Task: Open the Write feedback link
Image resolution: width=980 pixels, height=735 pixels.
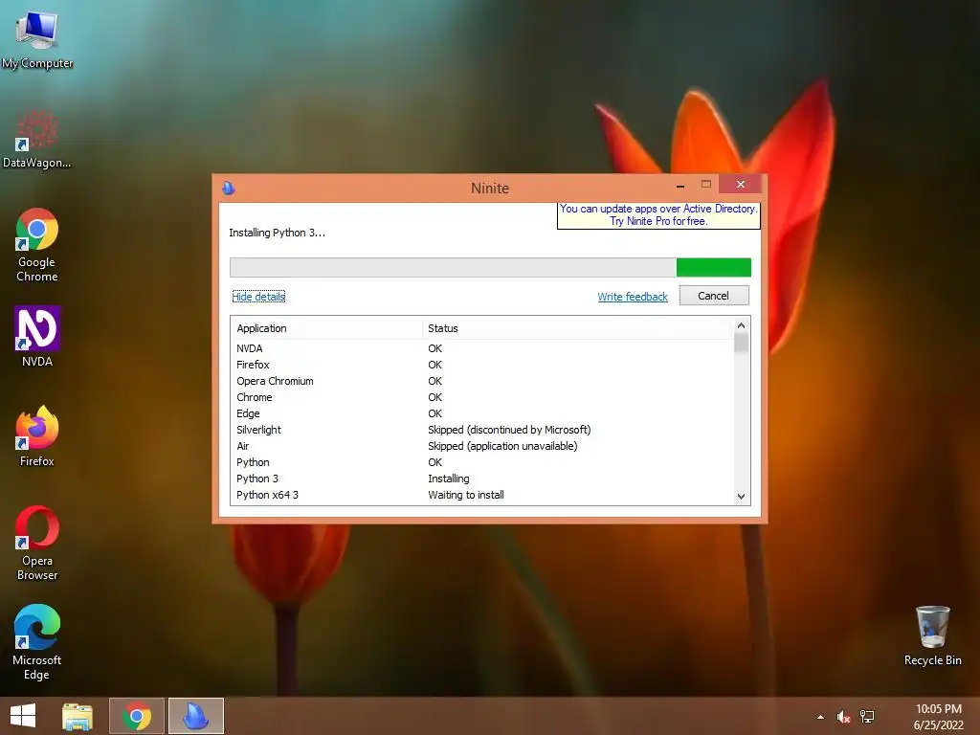Action: pyautogui.click(x=633, y=297)
